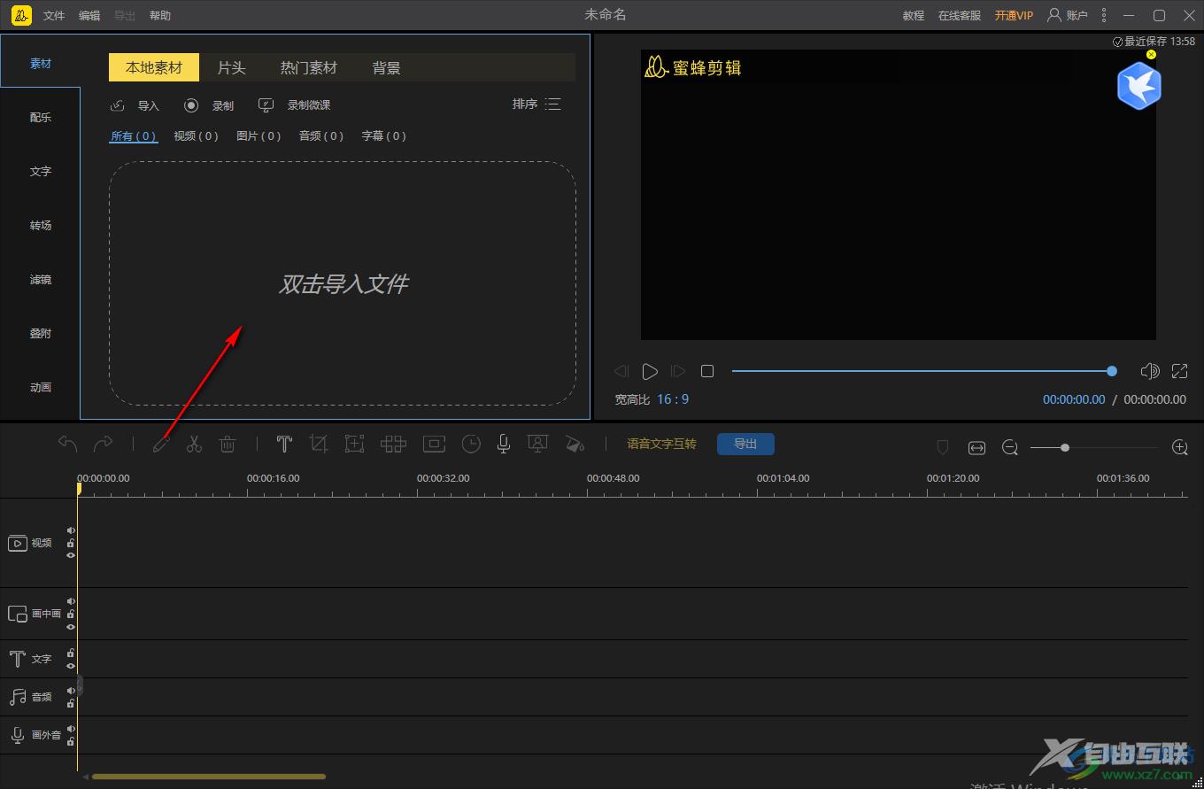Click the 录制 record button

209,105
